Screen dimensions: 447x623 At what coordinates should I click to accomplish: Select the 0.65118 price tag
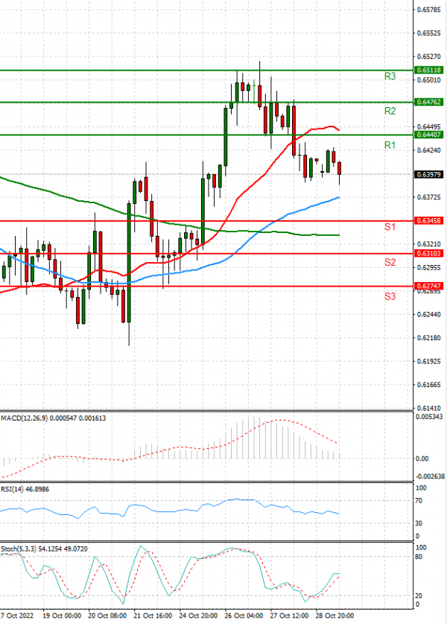[x=428, y=70]
